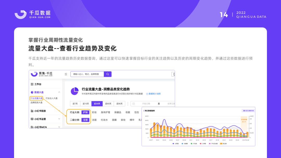Collapse the sidebar with the hamburger icon

[x=65, y=74]
